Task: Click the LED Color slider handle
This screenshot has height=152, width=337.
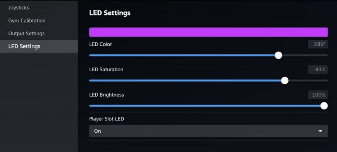Action: 278,55
